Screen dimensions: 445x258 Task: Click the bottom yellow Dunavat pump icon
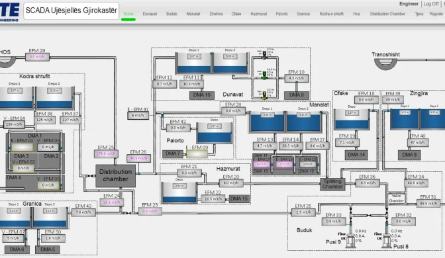tap(264, 95)
